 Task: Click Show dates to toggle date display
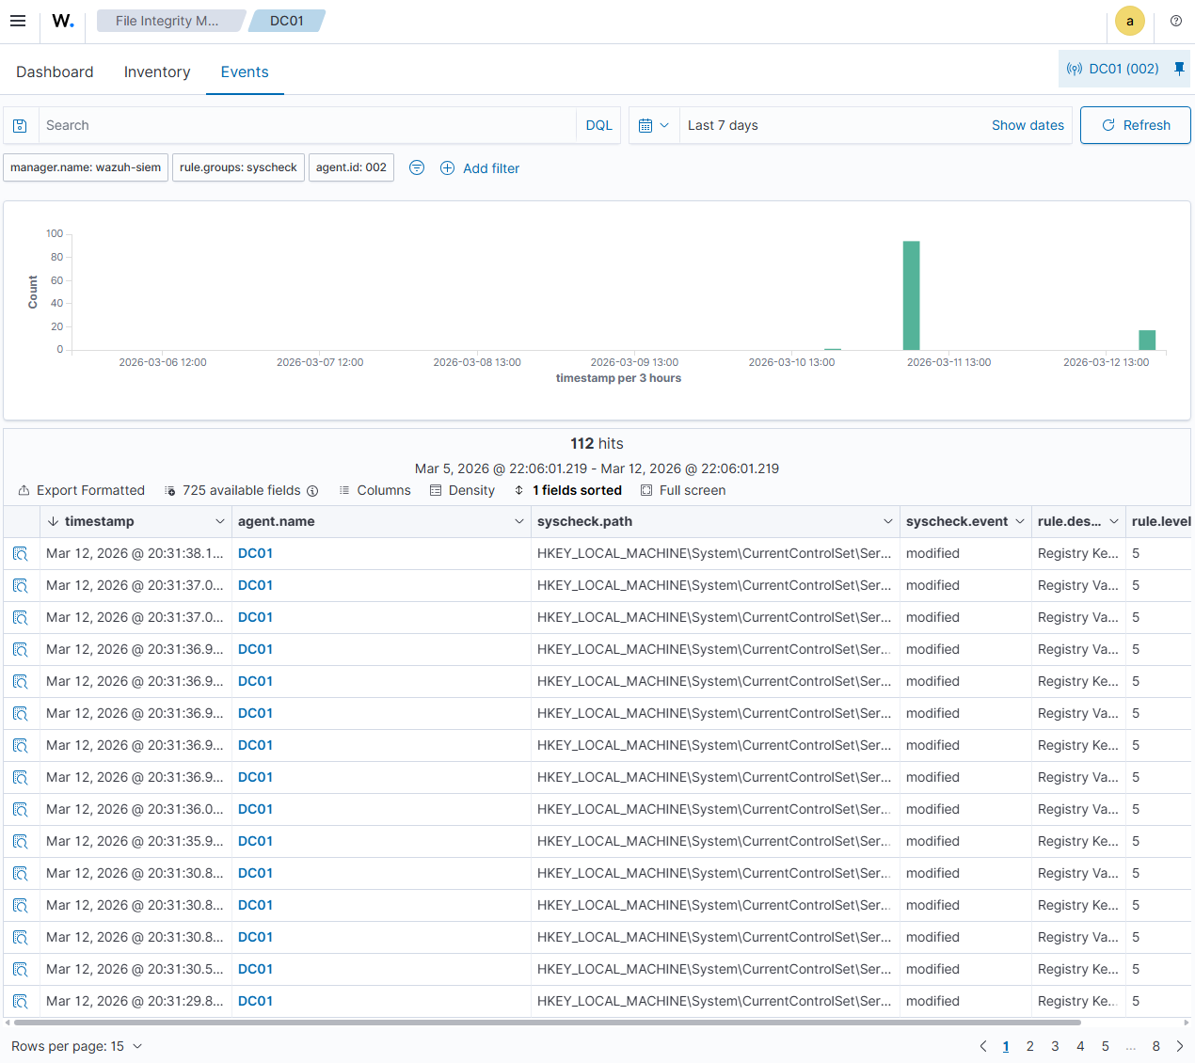point(1028,124)
